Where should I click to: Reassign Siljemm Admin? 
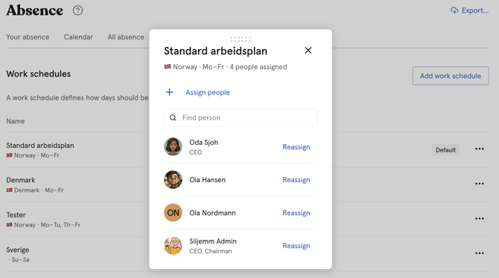click(296, 246)
